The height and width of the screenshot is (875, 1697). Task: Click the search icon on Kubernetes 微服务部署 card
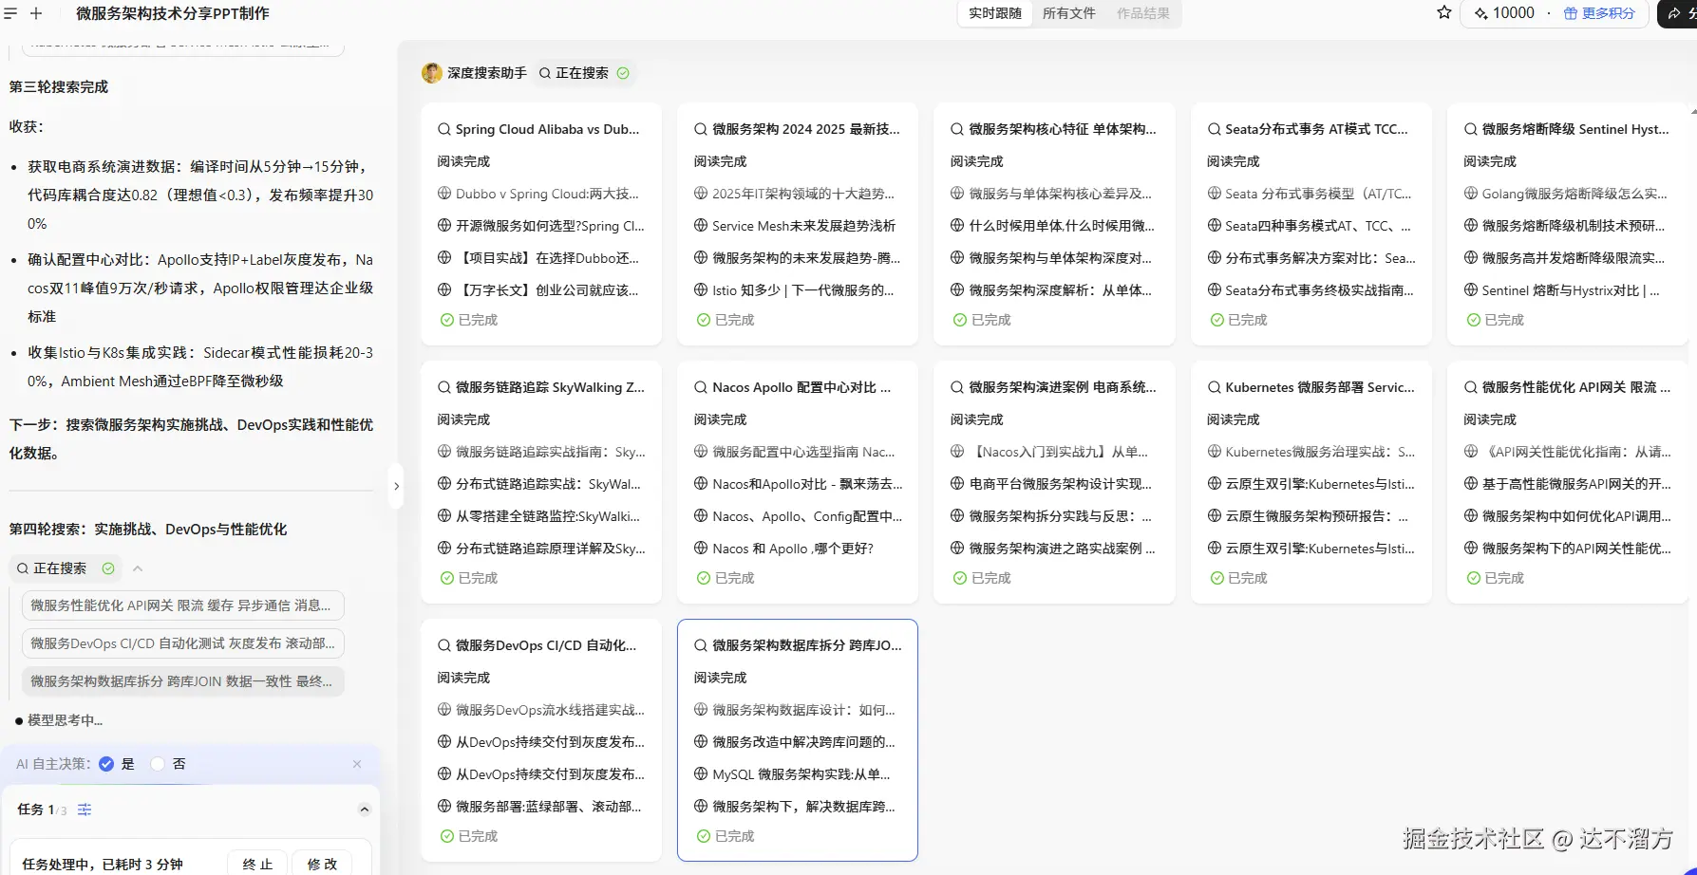point(1214,387)
